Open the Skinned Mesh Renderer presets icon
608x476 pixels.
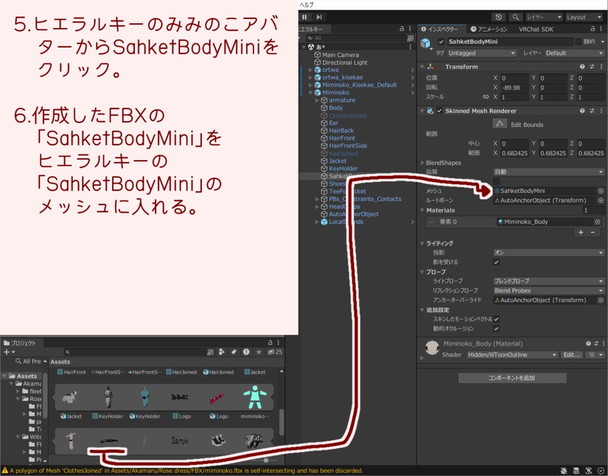(592, 111)
